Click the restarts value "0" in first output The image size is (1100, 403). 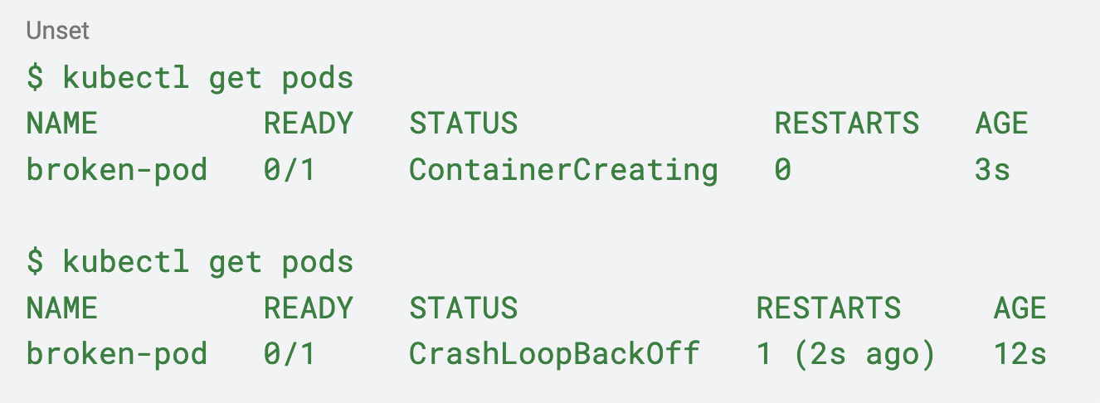pos(782,170)
